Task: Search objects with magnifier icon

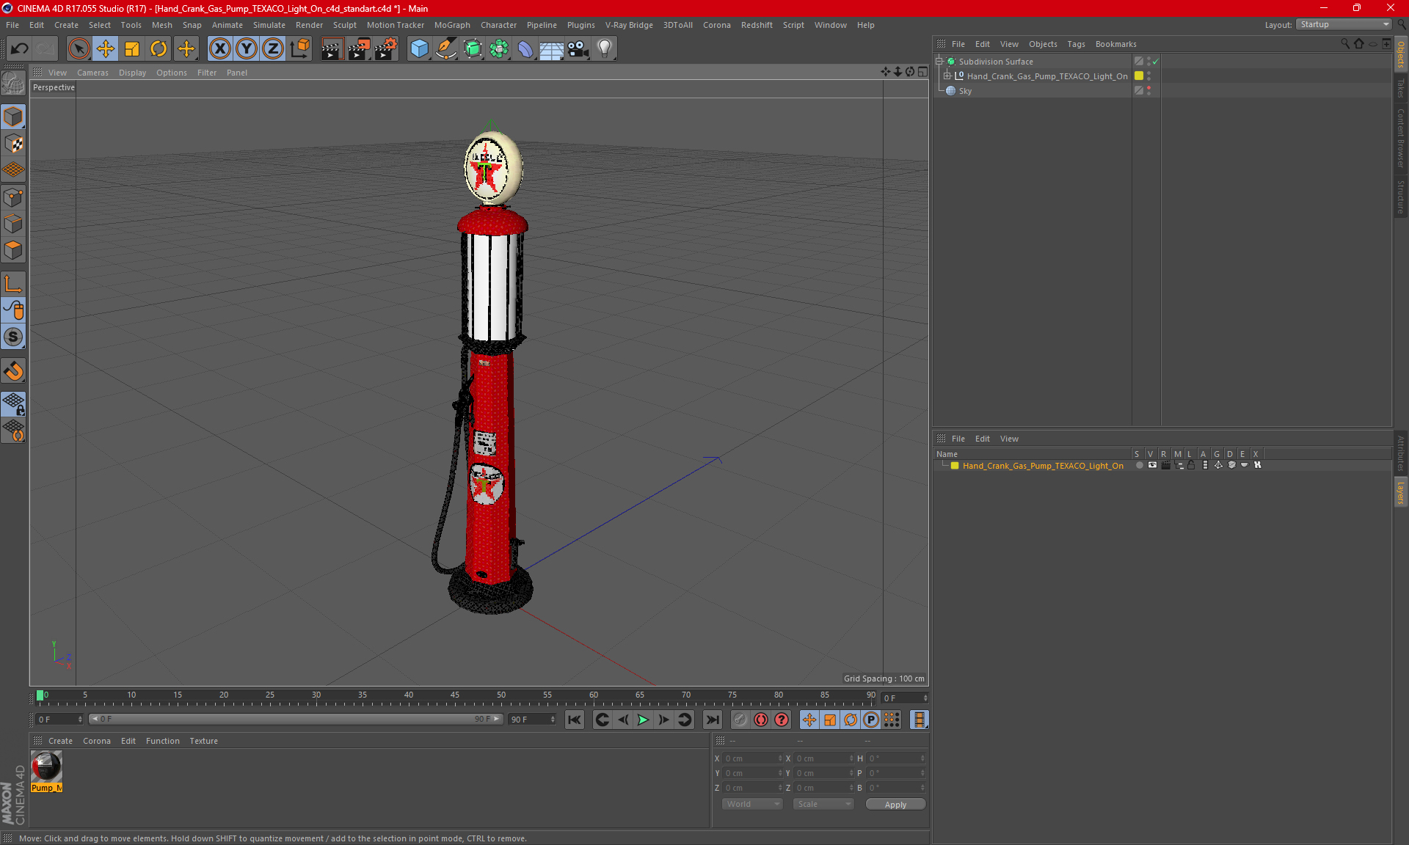Action: click(1344, 44)
